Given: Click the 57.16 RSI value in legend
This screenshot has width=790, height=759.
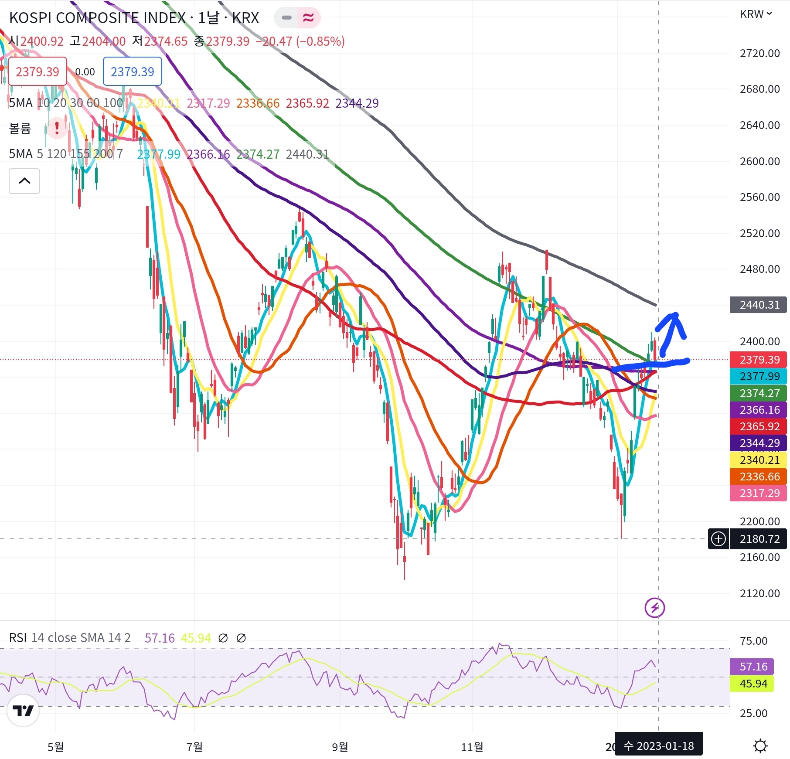Looking at the screenshot, I should pyautogui.click(x=160, y=638).
